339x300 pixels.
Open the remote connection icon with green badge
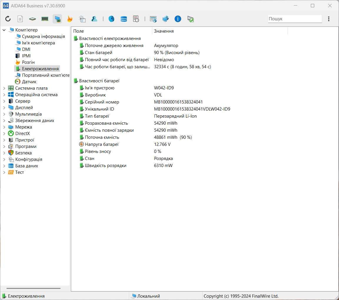tap(191, 19)
